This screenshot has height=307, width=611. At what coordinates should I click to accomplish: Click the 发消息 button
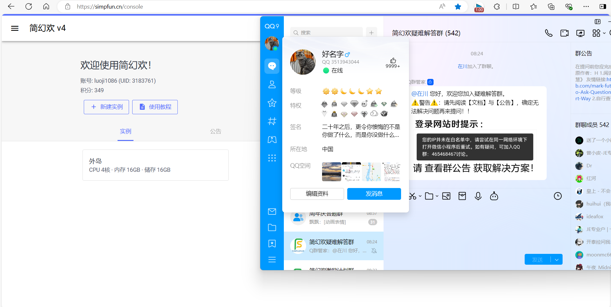(374, 194)
